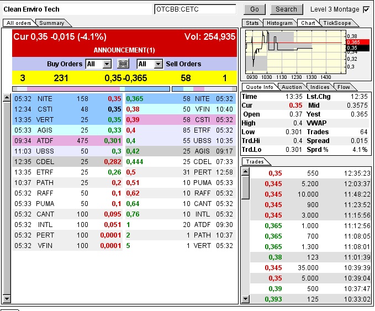Viewport: 375px width, 311px height.
Task: Open the Auction tab
Action: click(291, 87)
